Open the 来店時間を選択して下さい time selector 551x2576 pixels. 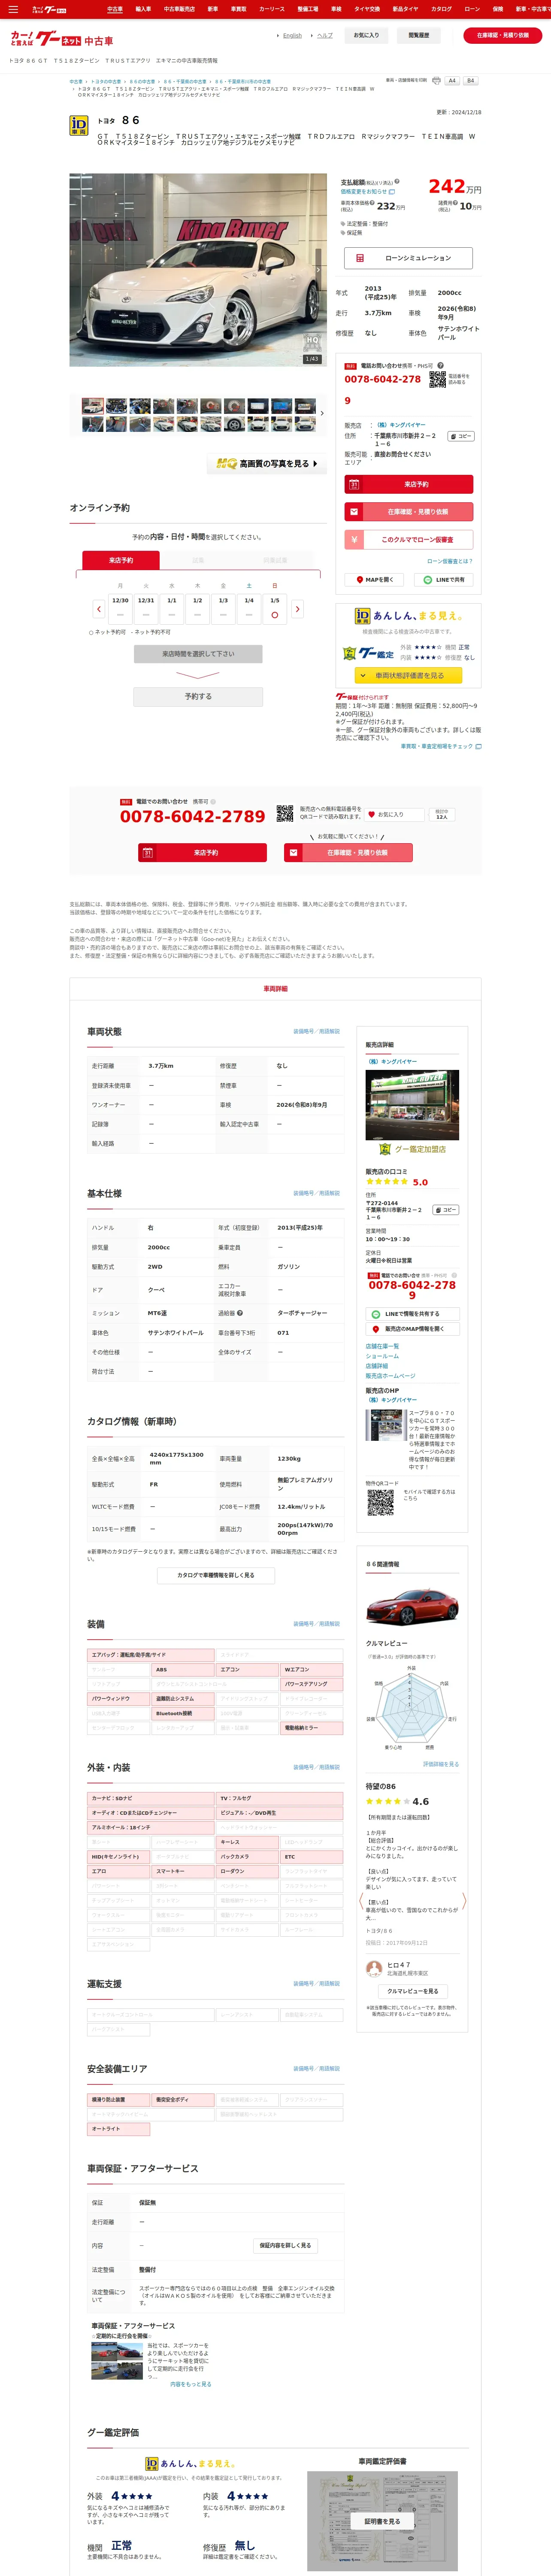198,654
